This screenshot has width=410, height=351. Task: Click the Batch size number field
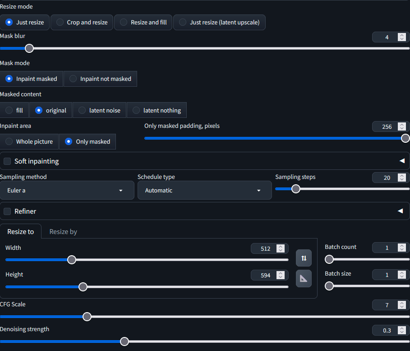391,275
